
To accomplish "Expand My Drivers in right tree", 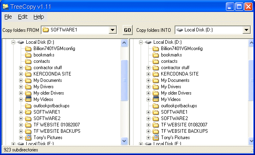I will point(148,87).
